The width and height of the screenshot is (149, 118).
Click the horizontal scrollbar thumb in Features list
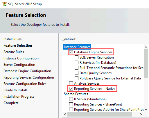pyautogui.click(x=100, y=115)
